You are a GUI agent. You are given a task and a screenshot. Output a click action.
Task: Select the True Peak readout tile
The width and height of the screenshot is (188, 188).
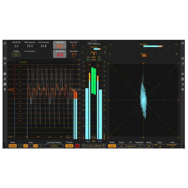click(x=59, y=54)
